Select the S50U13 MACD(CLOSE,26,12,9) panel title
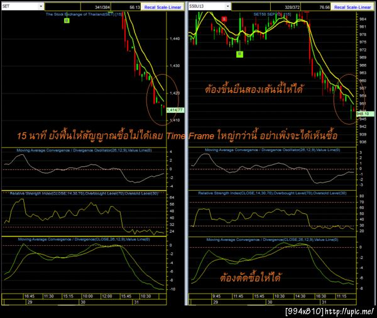The width and height of the screenshot is (377, 318). 272,240
